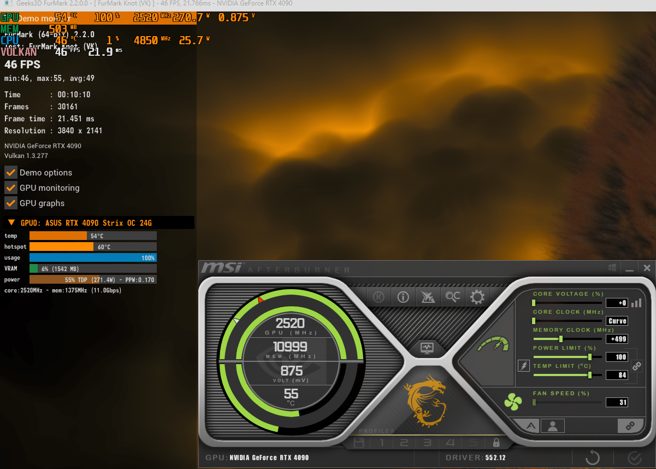Toggle fan sync link button
The height and width of the screenshot is (469, 656).
coord(630,426)
